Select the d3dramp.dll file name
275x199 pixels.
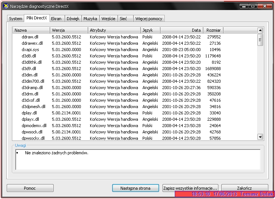pyautogui.click(x=32, y=88)
